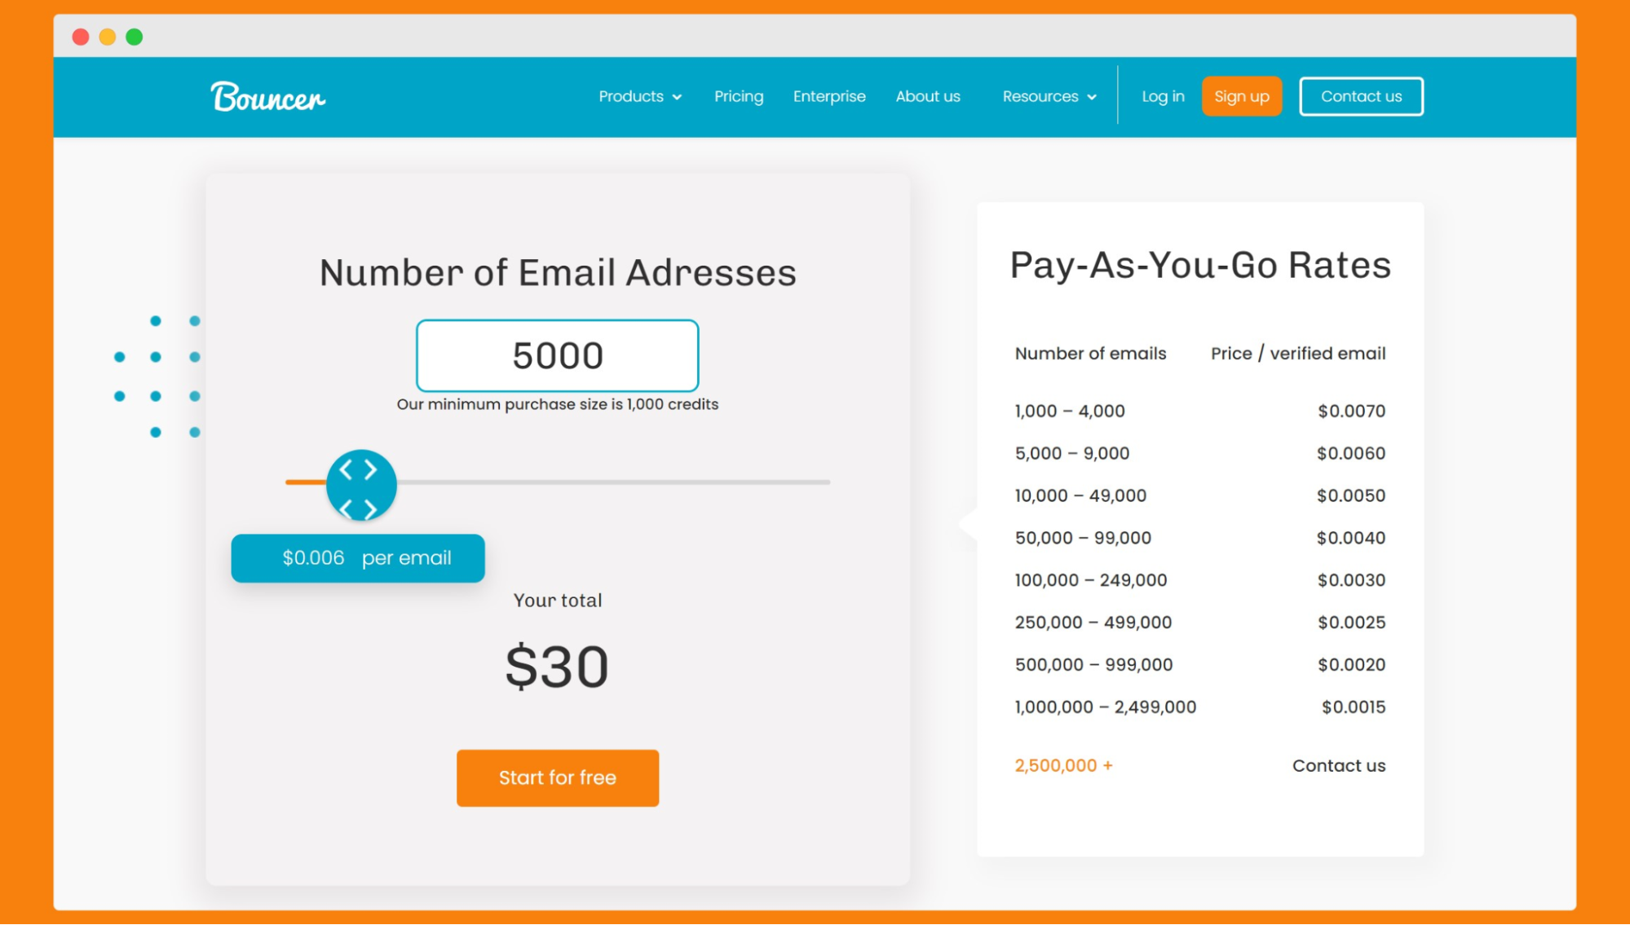Open the Pricing navigation page
The image size is (1630, 925).
[x=739, y=96]
